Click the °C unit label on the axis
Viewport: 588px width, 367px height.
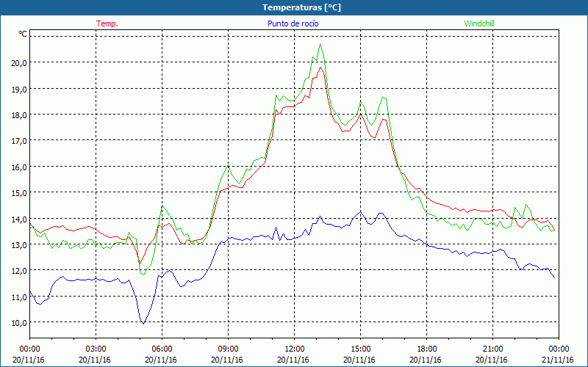click(23, 34)
